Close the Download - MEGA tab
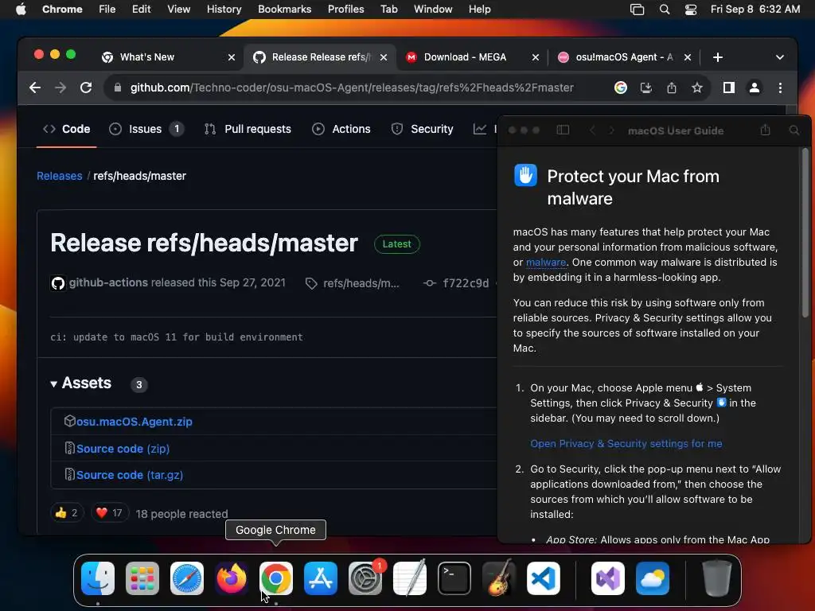The height and width of the screenshot is (611, 815). pyautogui.click(x=536, y=57)
